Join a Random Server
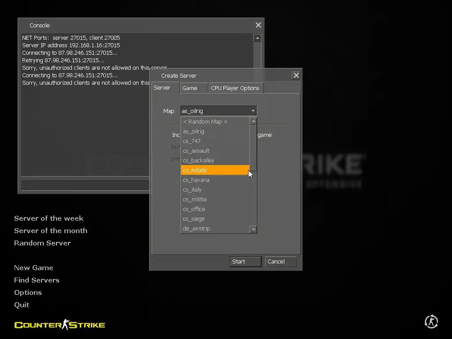This screenshot has width=452, height=339. (42, 243)
